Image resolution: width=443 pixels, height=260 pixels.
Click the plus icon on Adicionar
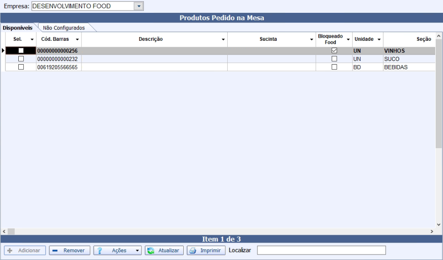(10, 251)
